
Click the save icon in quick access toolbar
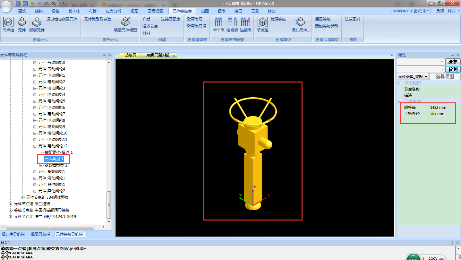pyautogui.click(x=18, y=3)
